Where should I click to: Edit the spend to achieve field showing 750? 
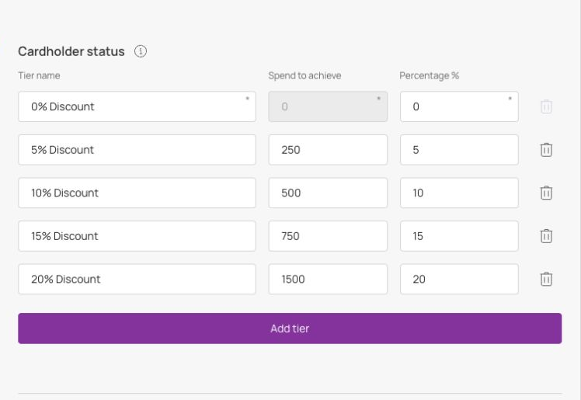click(328, 236)
